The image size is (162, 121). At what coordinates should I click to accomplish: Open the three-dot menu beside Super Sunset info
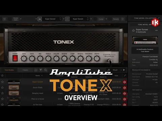tap(156, 30)
